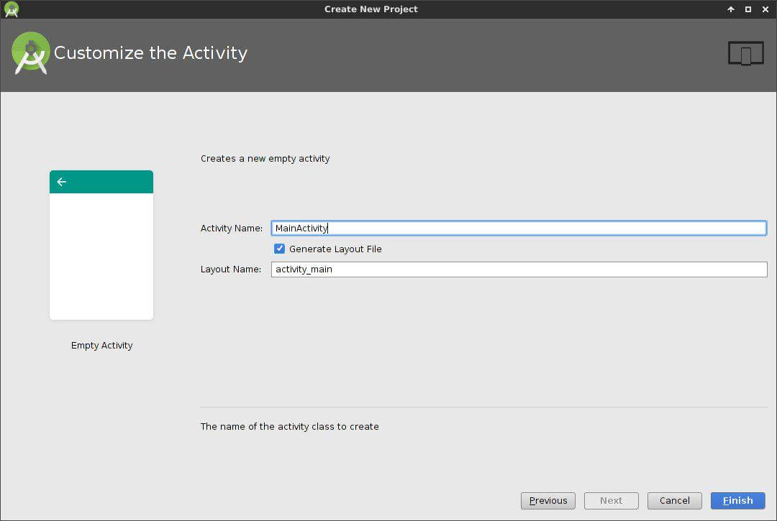Focus the Activity Name text field
The width and height of the screenshot is (777, 521).
(x=518, y=228)
